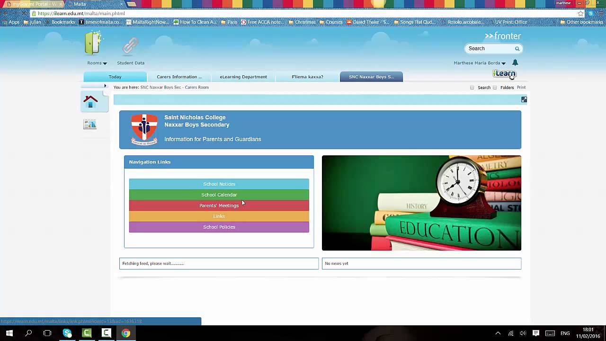
Task: Click the Skype extension icon in Chrome
Action: pyautogui.click(x=591, y=13)
